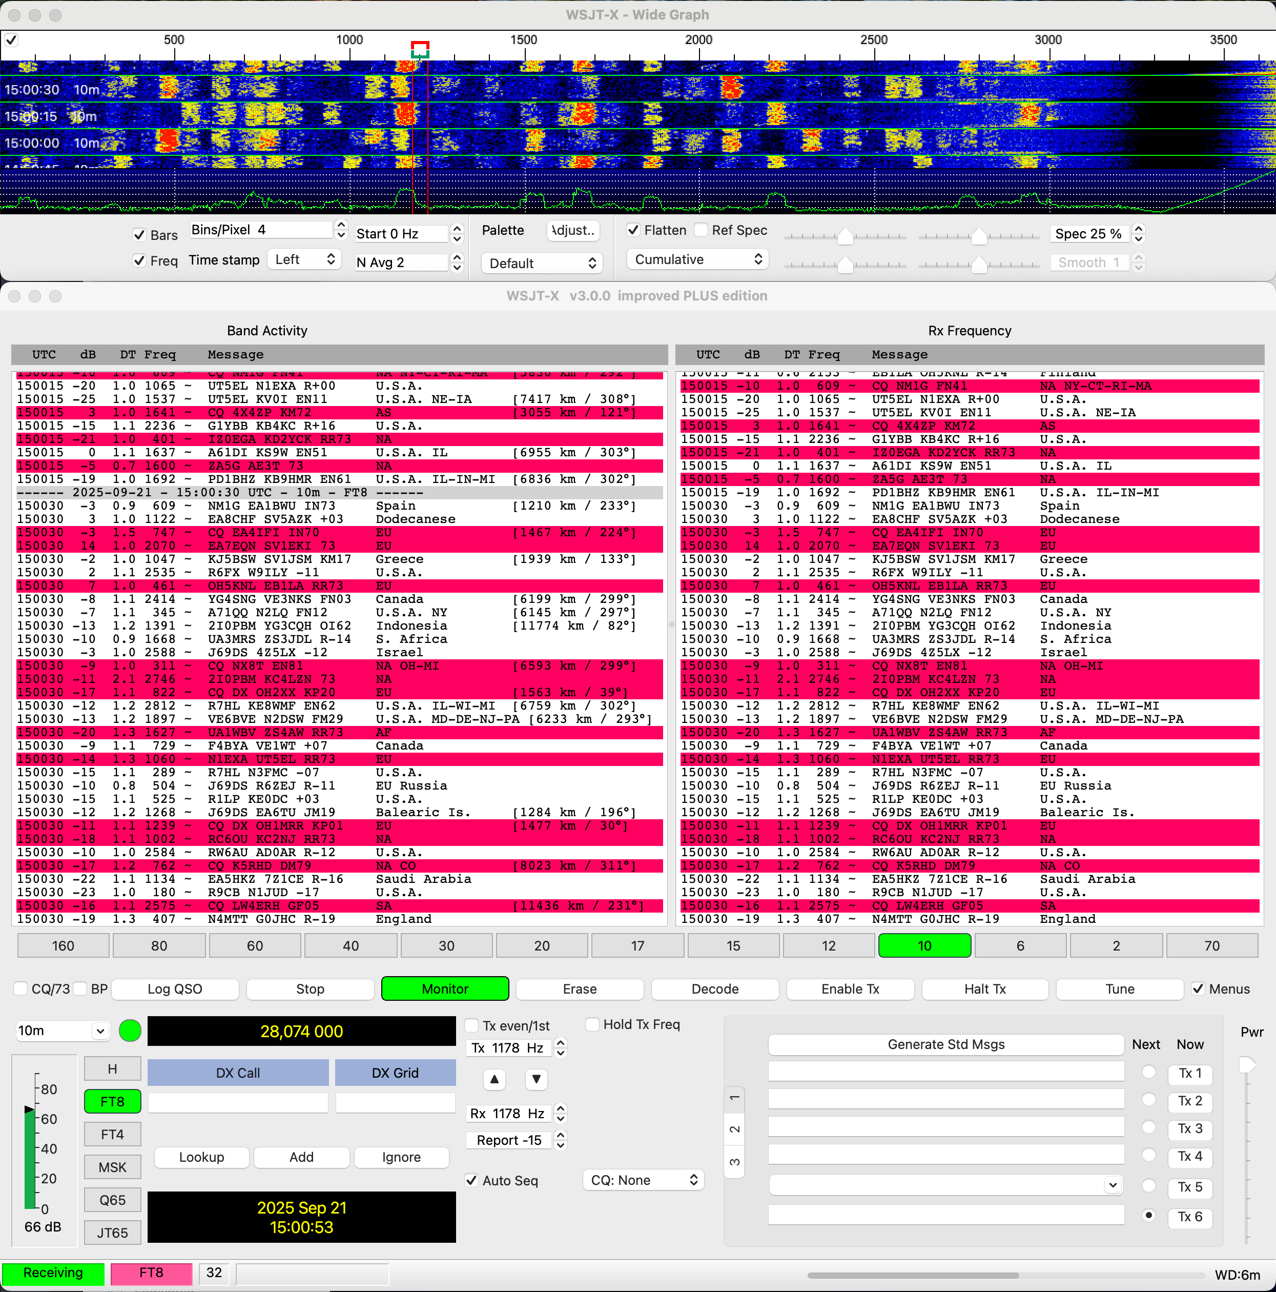Switch to the 20 meter band tab
Viewport: 1276px width, 1292px height.
click(542, 945)
